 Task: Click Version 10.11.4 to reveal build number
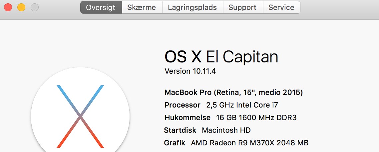pos(190,71)
